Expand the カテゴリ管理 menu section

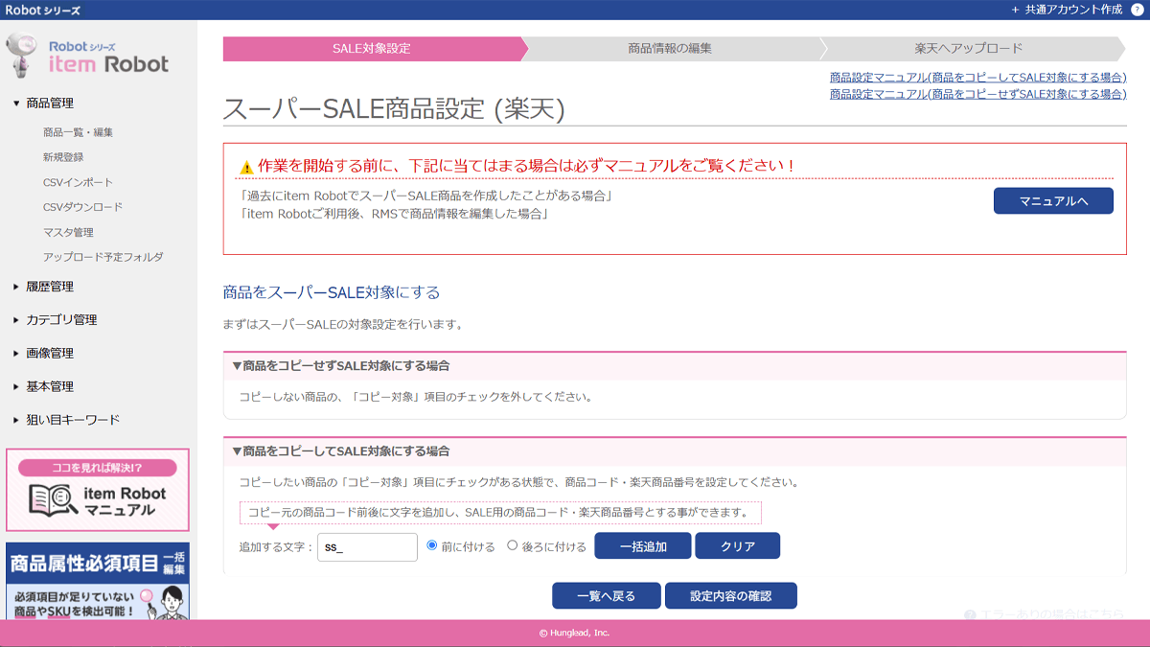(x=61, y=320)
